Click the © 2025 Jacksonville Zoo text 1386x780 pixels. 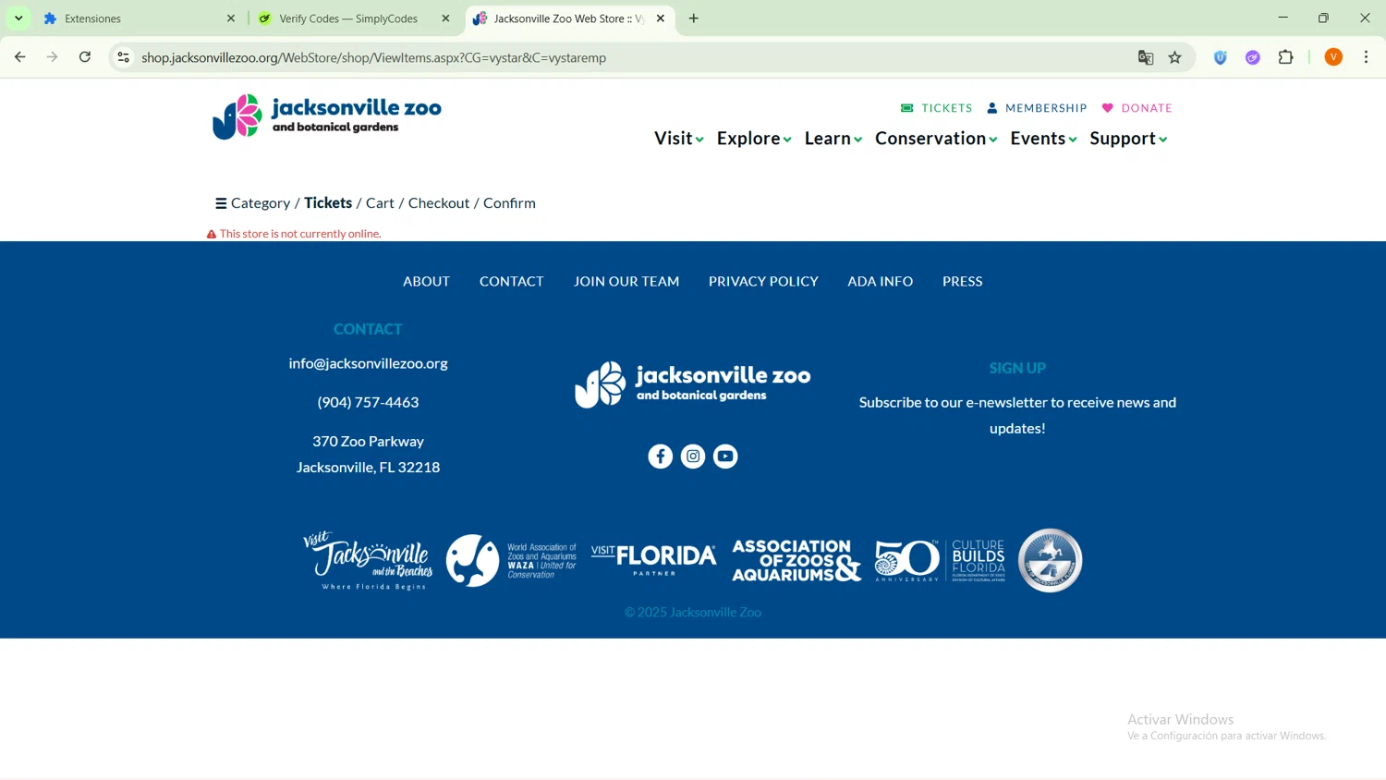coord(693,612)
